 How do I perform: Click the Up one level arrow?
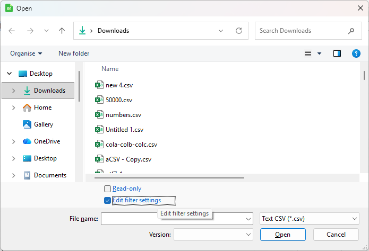coord(62,31)
